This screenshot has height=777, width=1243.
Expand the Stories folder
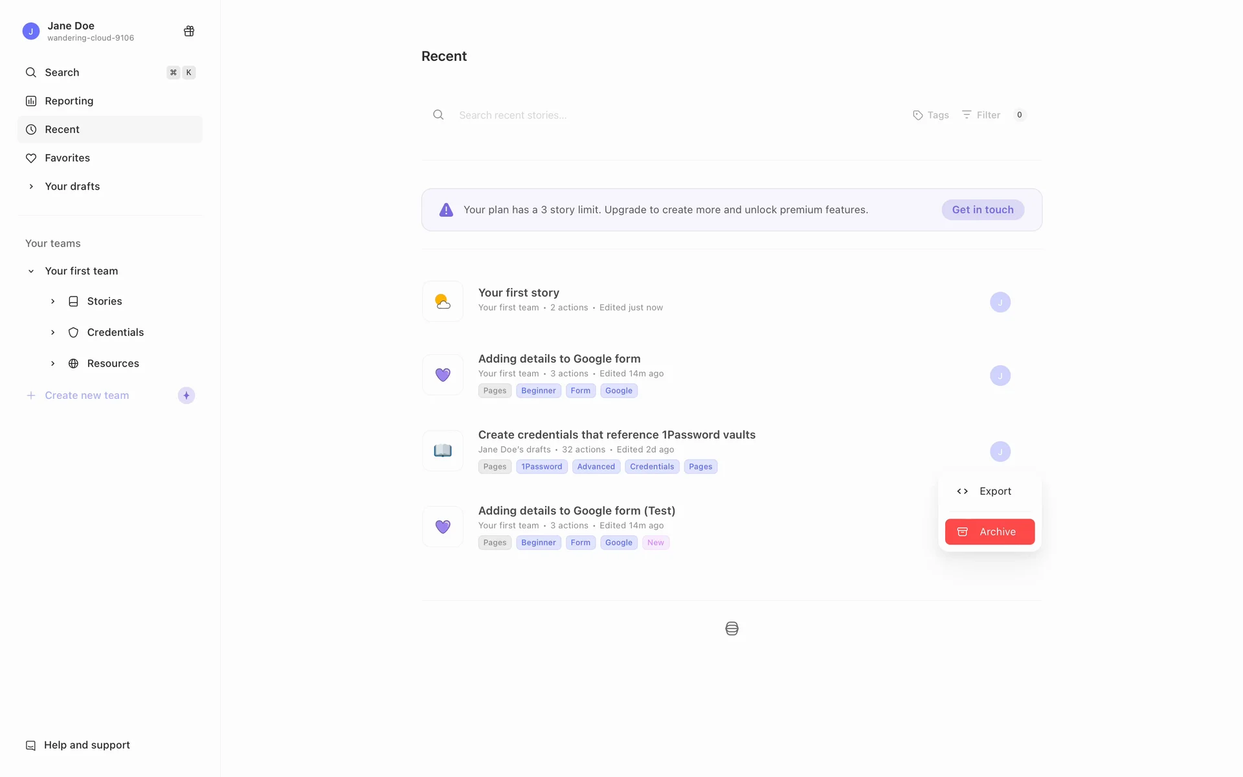[x=53, y=302]
